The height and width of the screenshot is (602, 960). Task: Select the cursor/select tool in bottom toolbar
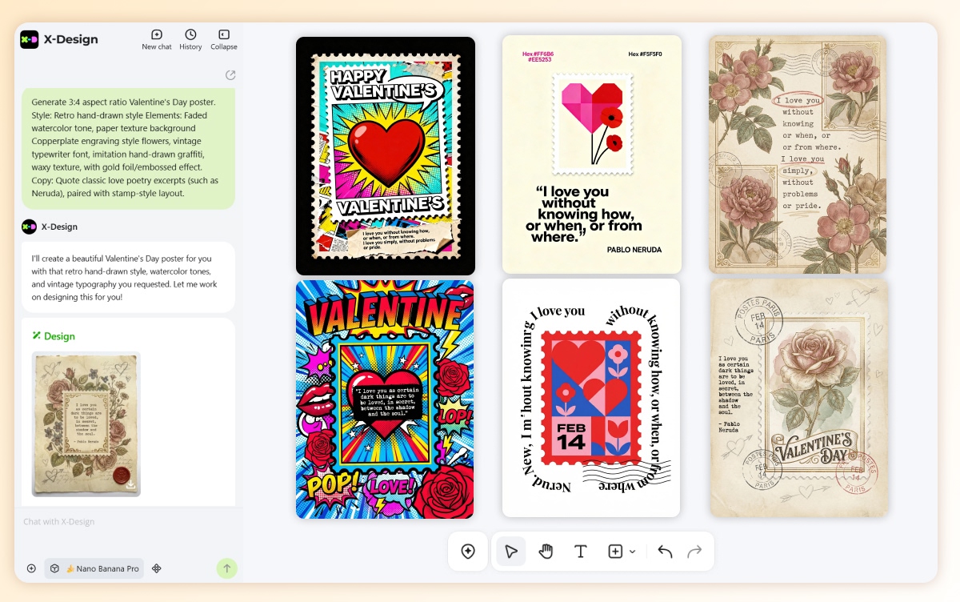pyautogui.click(x=510, y=551)
